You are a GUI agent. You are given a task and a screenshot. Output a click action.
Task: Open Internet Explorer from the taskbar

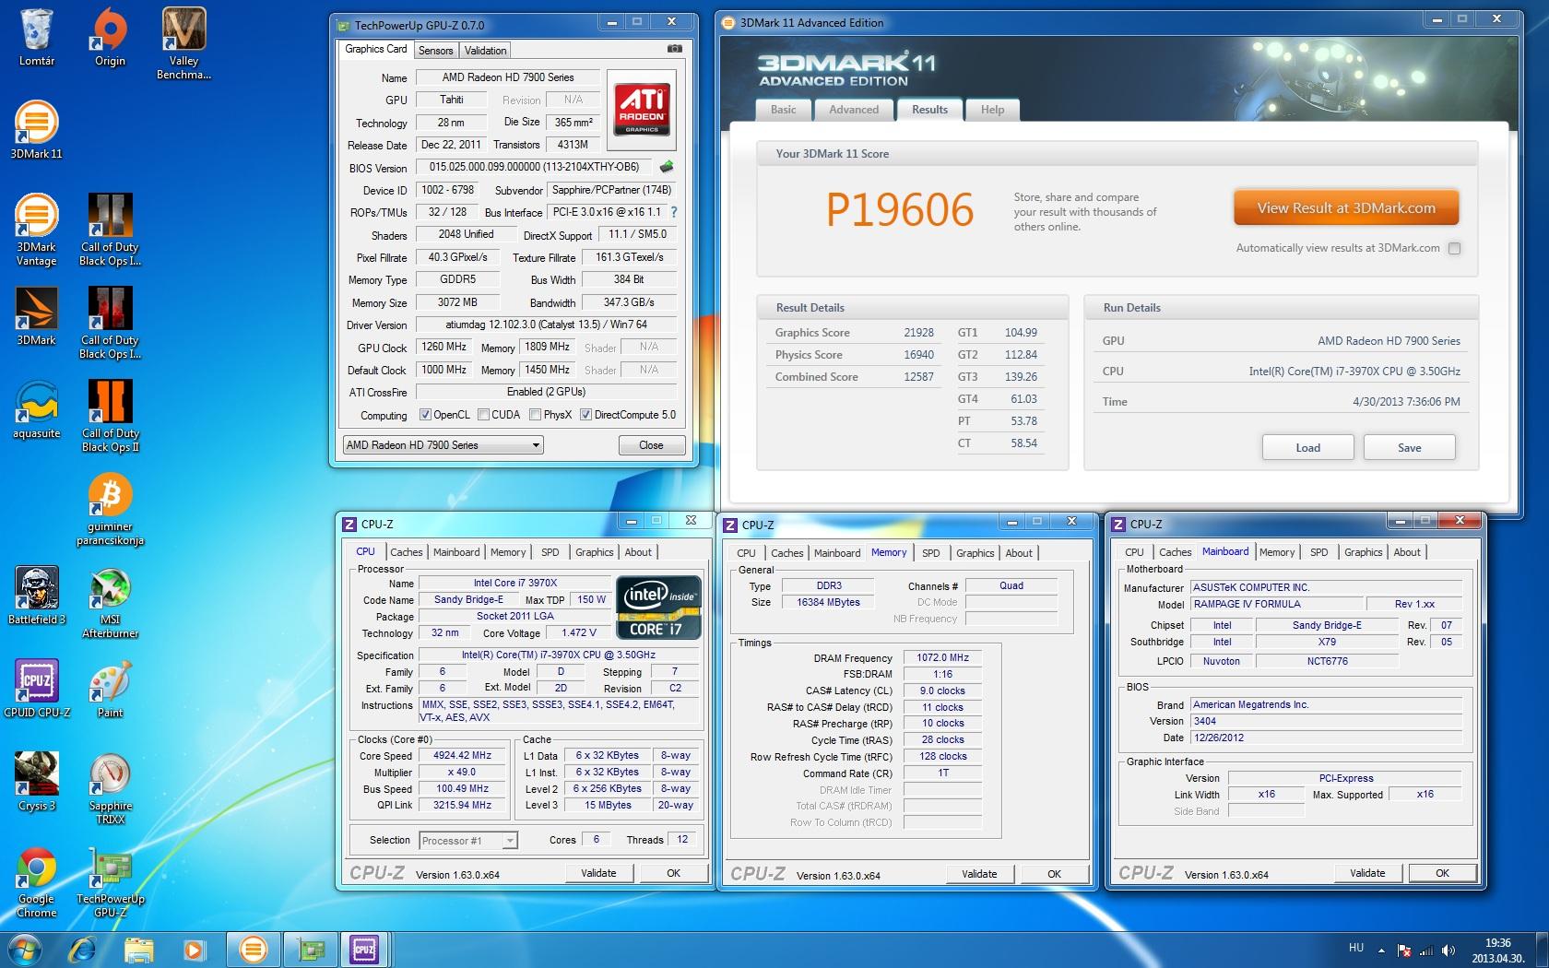click(83, 949)
